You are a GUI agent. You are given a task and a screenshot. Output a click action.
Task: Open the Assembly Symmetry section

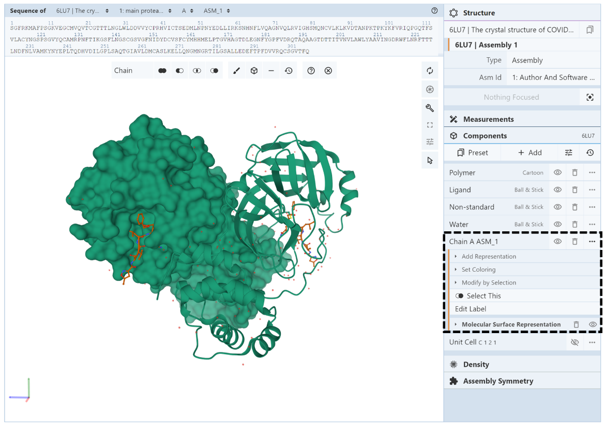(497, 381)
